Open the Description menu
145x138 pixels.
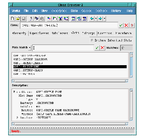tap(59, 11)
